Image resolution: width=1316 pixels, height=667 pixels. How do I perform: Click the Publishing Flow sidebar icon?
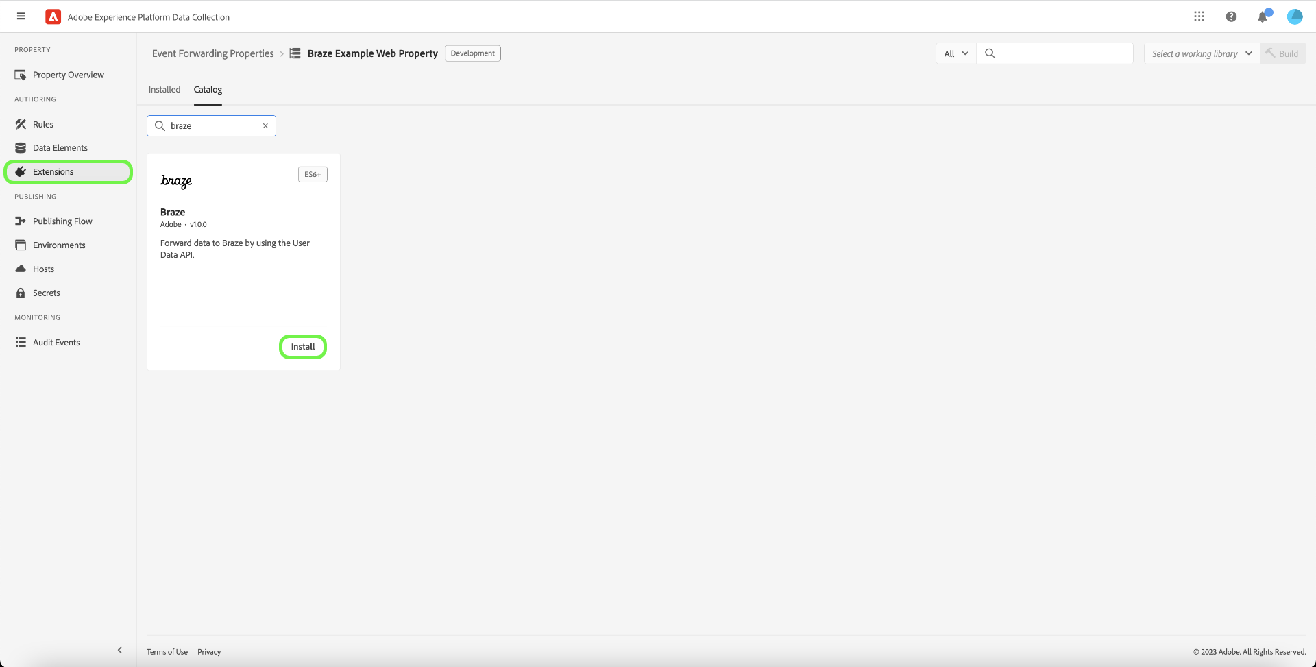pyautogui.click(x=21, y=221)
